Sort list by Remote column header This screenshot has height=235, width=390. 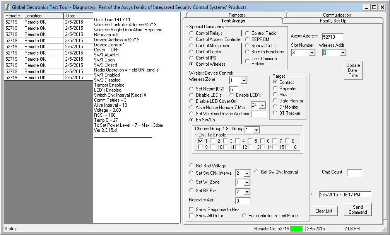pyautogui.click(x=14, y=15)
